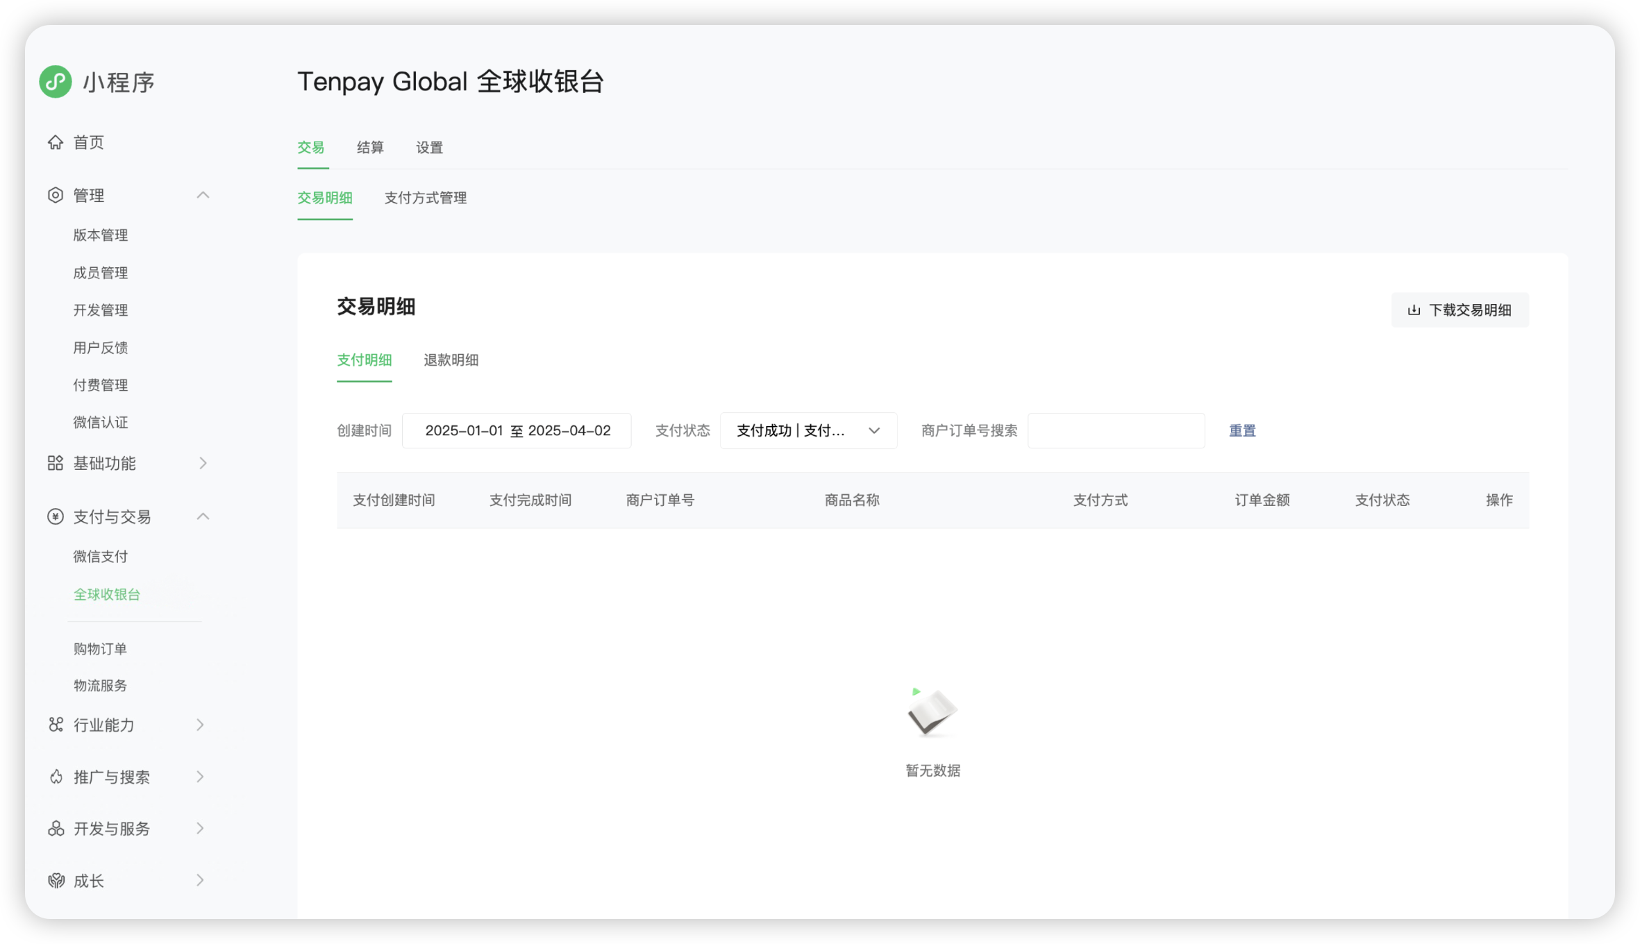Click the 重置 link
Viewport: 1640px width, 944px height.
(1242, 431)
